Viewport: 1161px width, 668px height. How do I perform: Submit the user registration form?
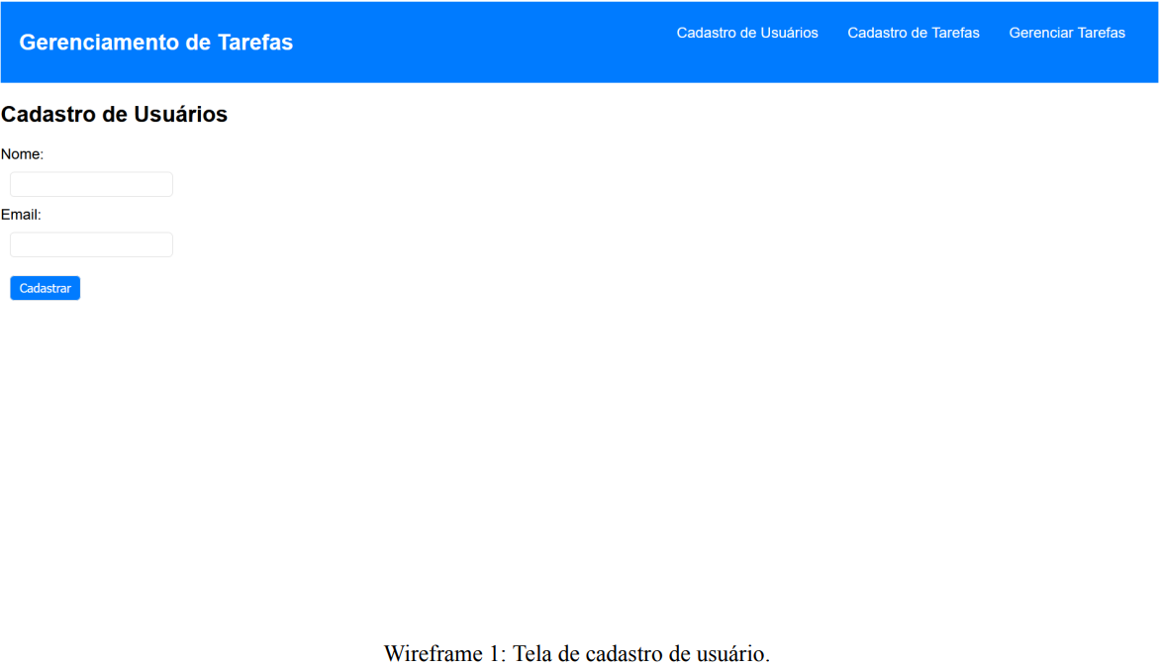click(45, 287)
